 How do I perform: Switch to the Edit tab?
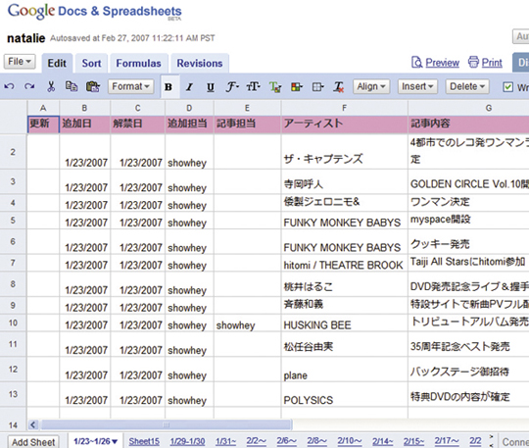pos(57,63)
